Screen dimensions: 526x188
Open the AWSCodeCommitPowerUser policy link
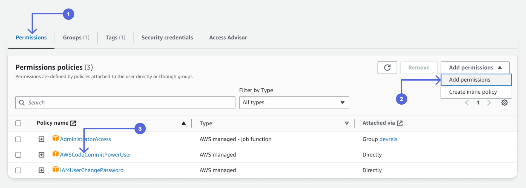(x=96, y=155)
